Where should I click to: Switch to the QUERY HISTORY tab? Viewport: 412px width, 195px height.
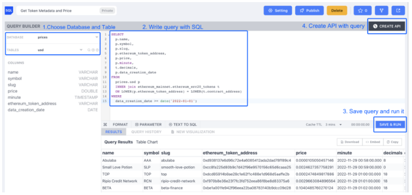pos(146,132)
